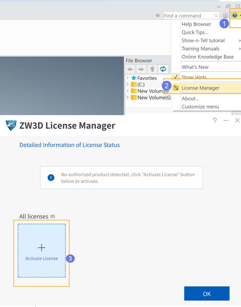Expand the New Volume(F:) node
241x307 pixels.
[128, 91]
